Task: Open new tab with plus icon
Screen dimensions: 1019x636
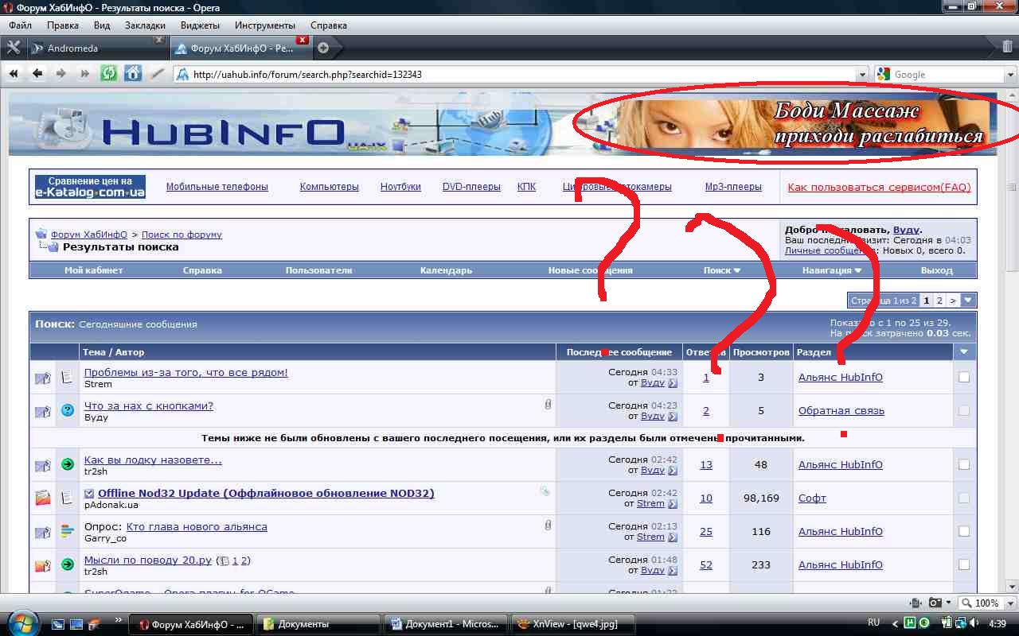Action: (323, 48)
